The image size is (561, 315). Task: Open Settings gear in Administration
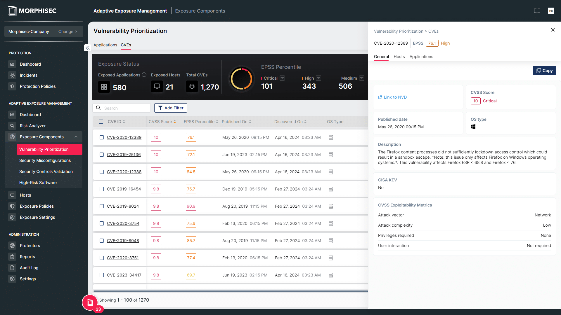tap(28, 279)
